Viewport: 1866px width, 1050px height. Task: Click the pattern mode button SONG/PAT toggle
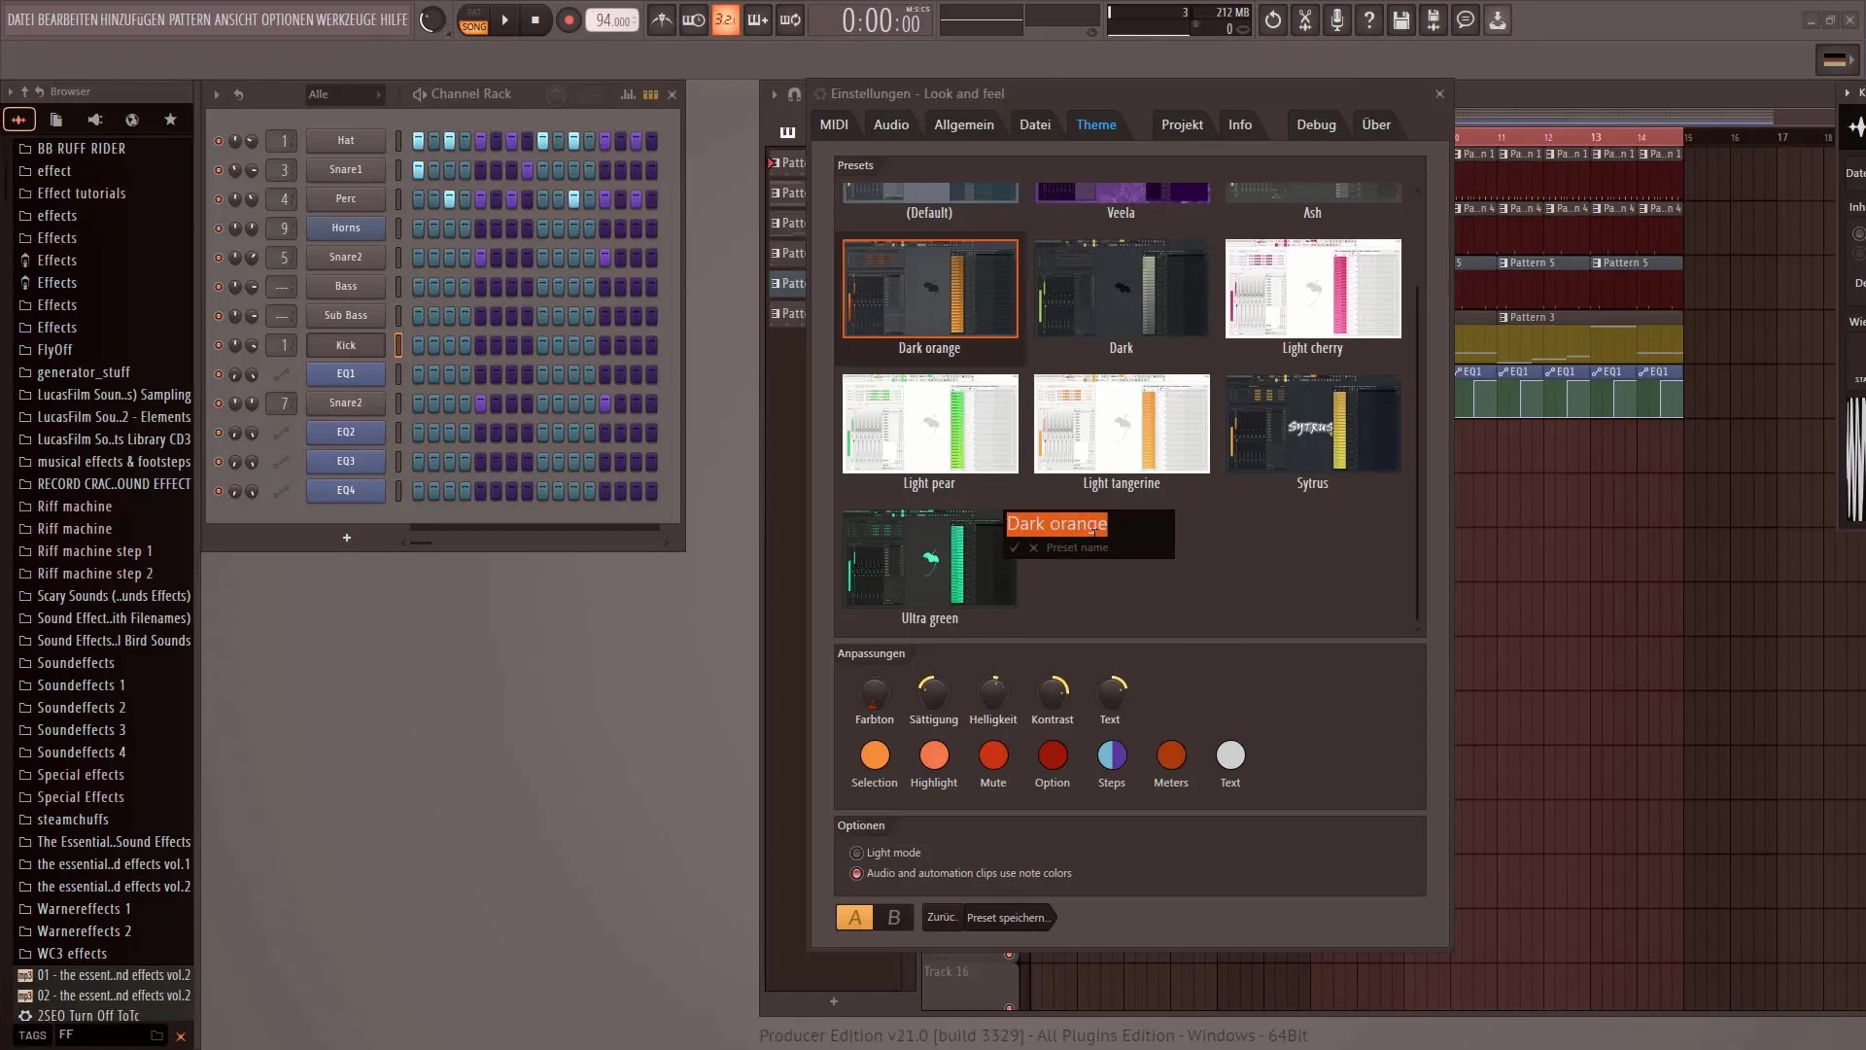tap(474, 19)
